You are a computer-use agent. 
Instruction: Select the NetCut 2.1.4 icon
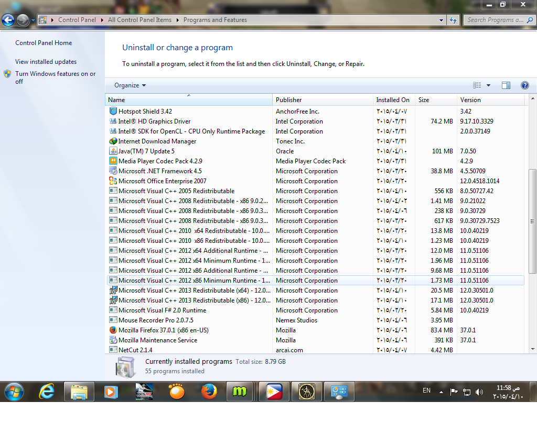(113, 350)
